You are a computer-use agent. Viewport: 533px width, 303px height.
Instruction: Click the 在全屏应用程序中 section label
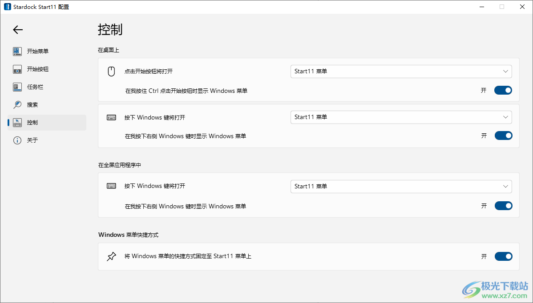click(120, 165)
